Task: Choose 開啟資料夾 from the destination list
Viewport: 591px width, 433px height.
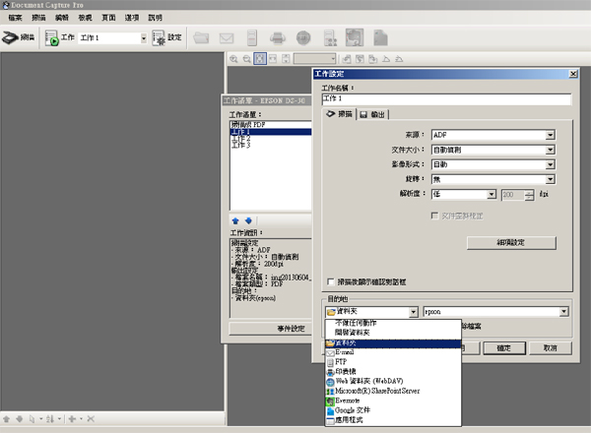Action: pyautogui.click(x=393, y=333)
